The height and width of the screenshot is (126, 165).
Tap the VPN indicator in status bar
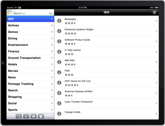pos(20,7)
